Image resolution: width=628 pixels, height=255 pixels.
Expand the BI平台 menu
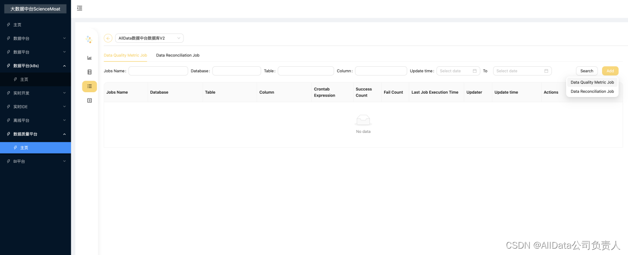(35, 161)
